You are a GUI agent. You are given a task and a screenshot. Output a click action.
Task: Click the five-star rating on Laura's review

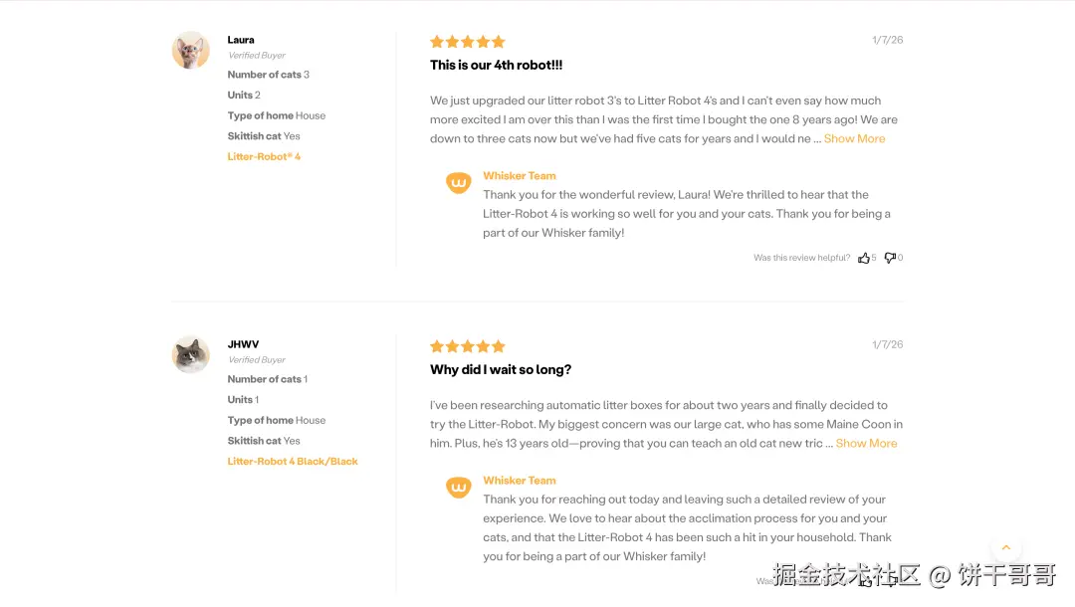468,42
